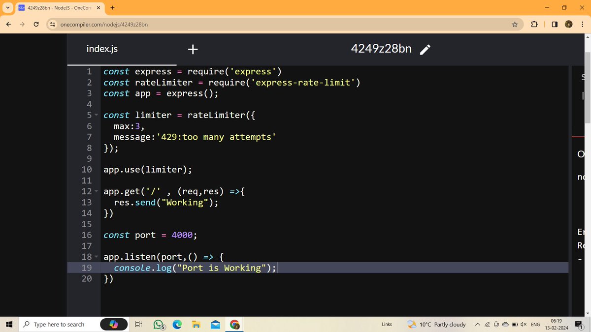
Task: Open the browser extensions puzzle icon
Action: click(534, 24)
